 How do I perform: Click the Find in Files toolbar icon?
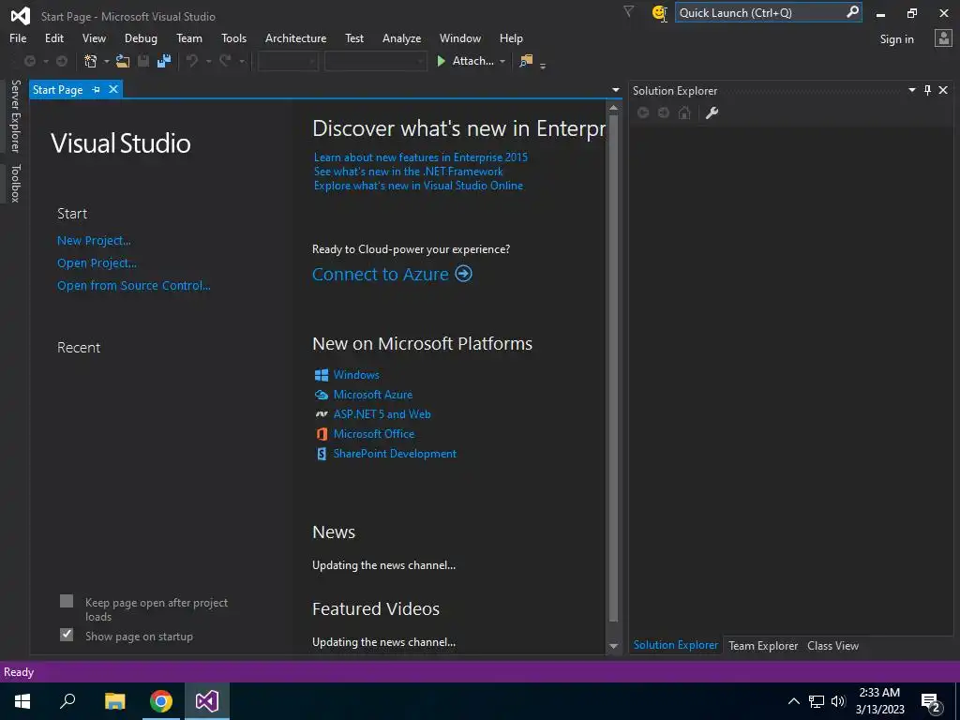(526, 61)
